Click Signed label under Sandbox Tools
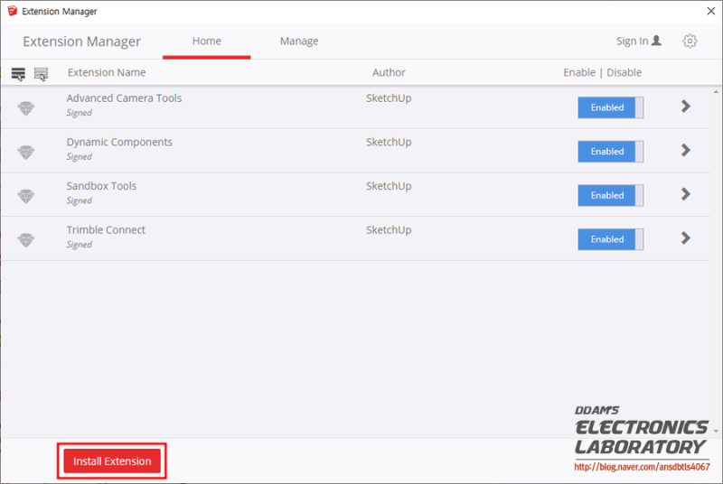This screenshot has height=484, width=723. (80, 200)
